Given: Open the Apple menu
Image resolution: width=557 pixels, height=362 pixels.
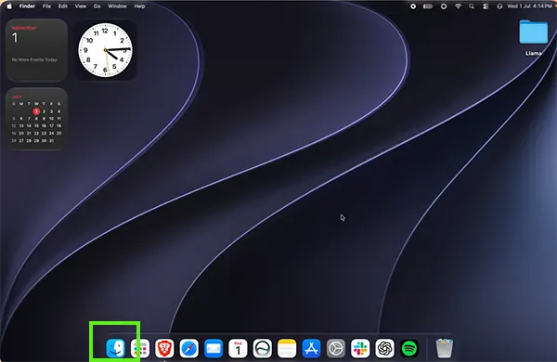Looking at the screenshot, I should pyautogui.click(x=9, y=6).
